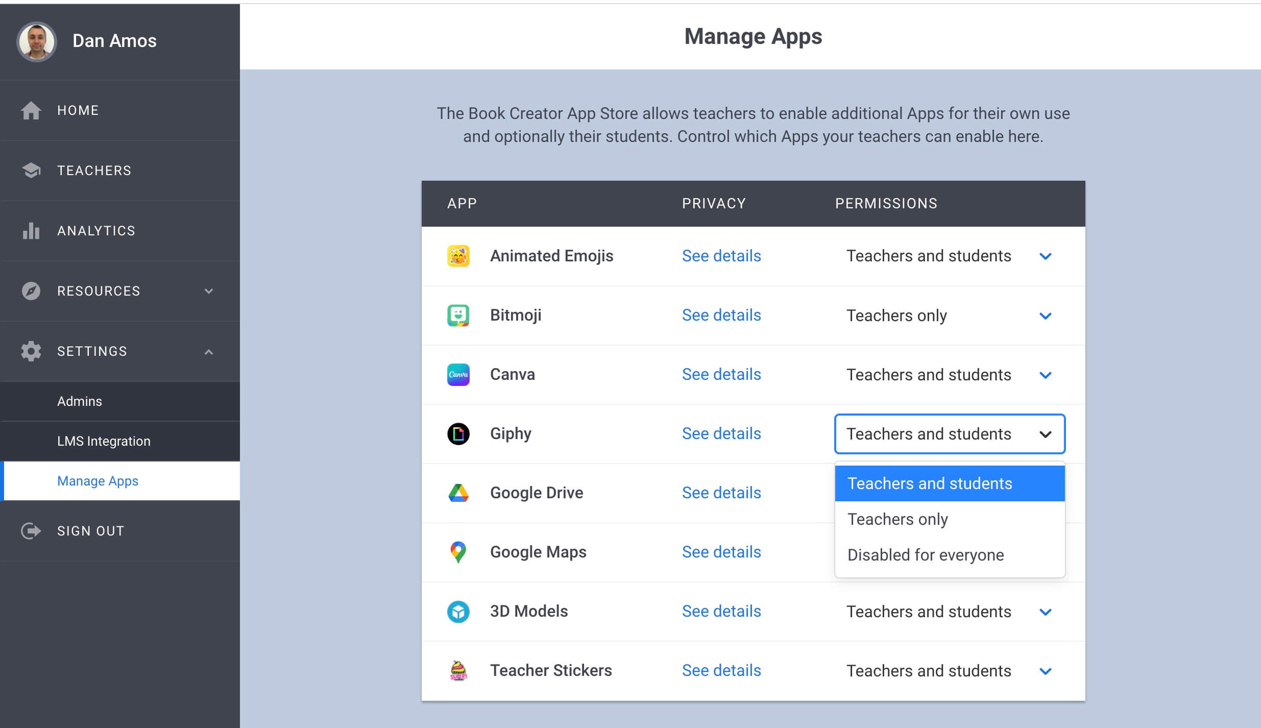View privacy details for Bitmoji
The width and height of the screenshot is (1261, 728).
click(721, 315)
